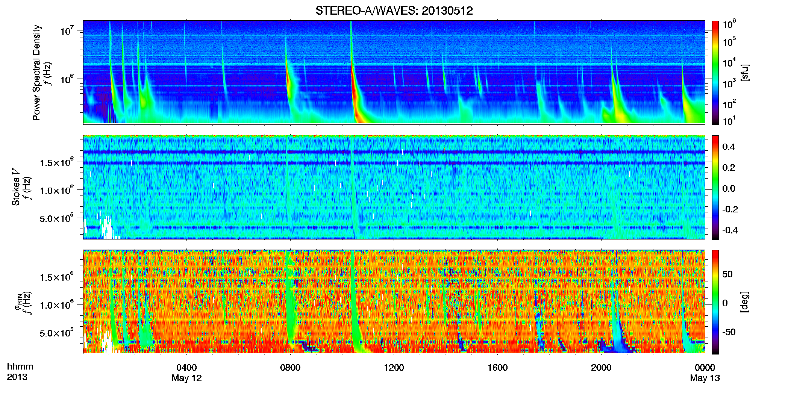Click the phi RTN direction spectrogram panel
The height and width of the screenshot is (406, 788).
pos(394,301)
